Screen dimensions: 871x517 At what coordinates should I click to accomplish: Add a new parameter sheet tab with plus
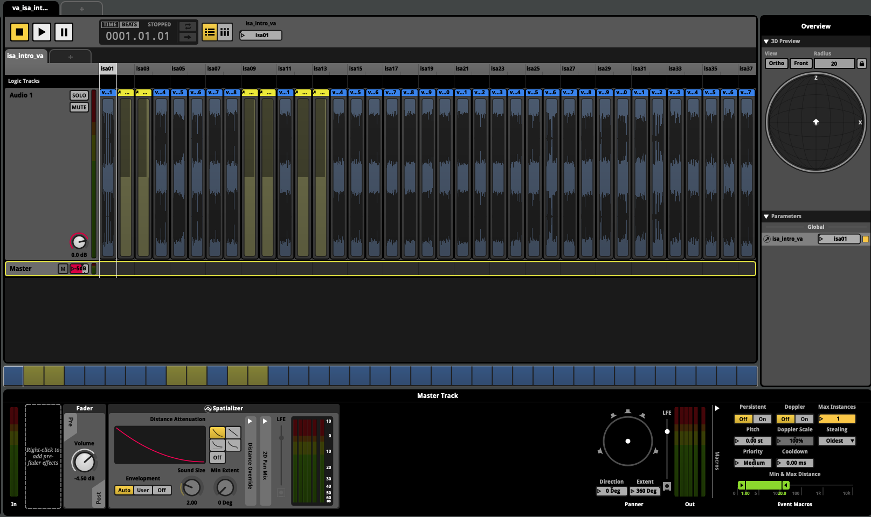pos(70,57)
